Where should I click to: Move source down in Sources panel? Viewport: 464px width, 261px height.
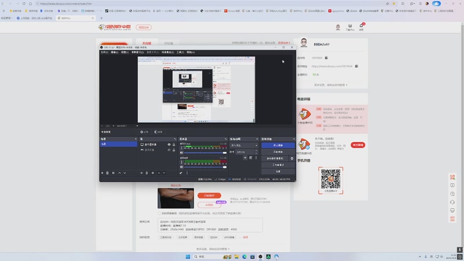tap(164, 173)
